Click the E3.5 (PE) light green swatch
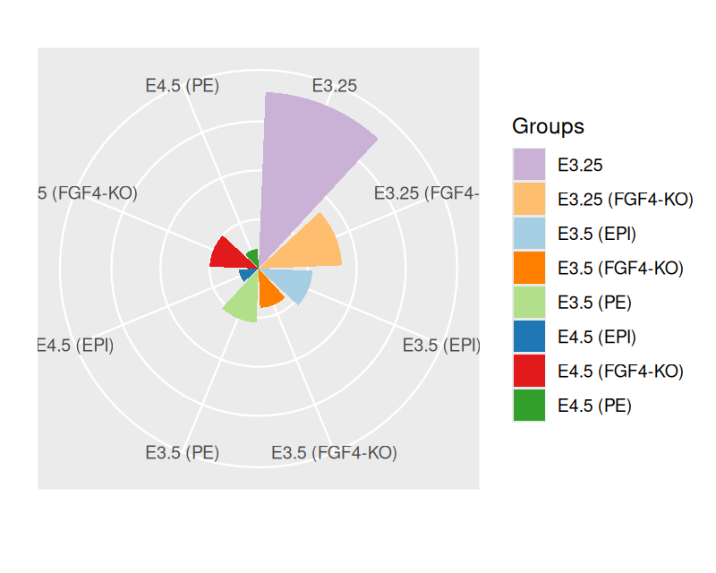 [528, 303]
